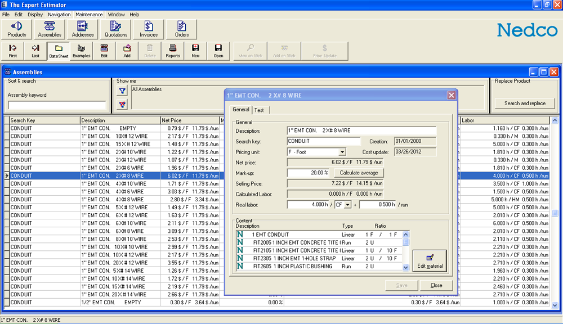
Task: Open the Navigation menu
Action: [x=59, y=15]
